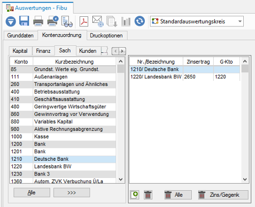Image resolution: width=255 pixels, height=207 pixels.
Task: Delete selected assignment with unlabeled trash icon
Action: point(148,195)
